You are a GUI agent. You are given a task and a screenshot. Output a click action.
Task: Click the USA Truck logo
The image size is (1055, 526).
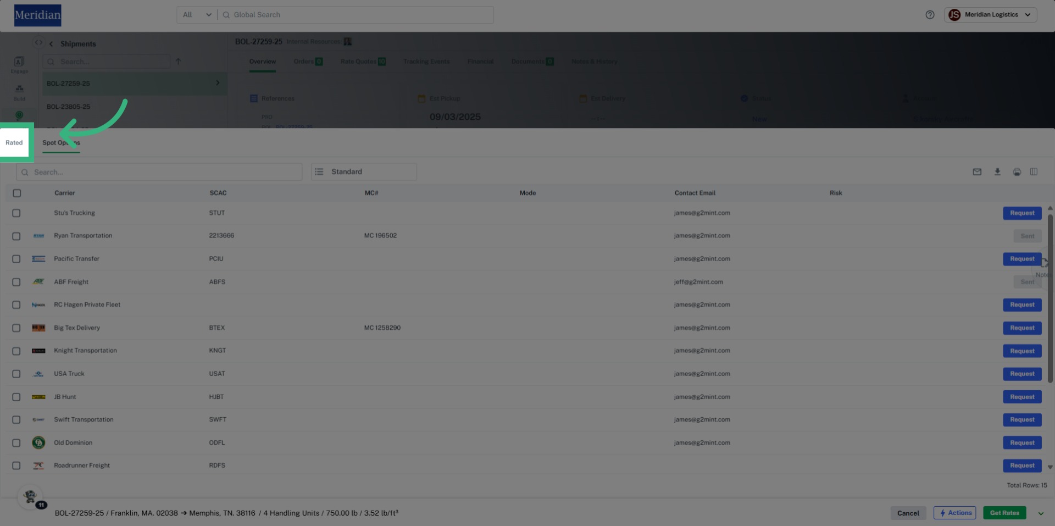click(x=38, y=374)
